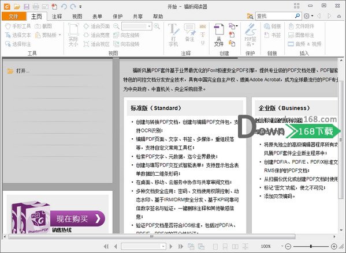The image size is (346, 253).
Task: Add a 书签 bookmark
Action: (273, 35)
